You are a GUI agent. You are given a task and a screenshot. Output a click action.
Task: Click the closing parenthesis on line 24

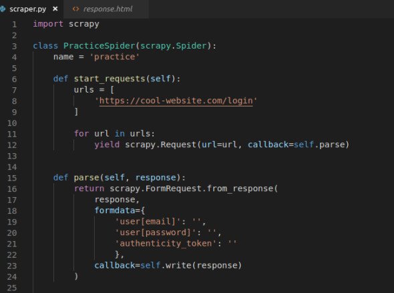pyautogui.click(x=76, y=276)
